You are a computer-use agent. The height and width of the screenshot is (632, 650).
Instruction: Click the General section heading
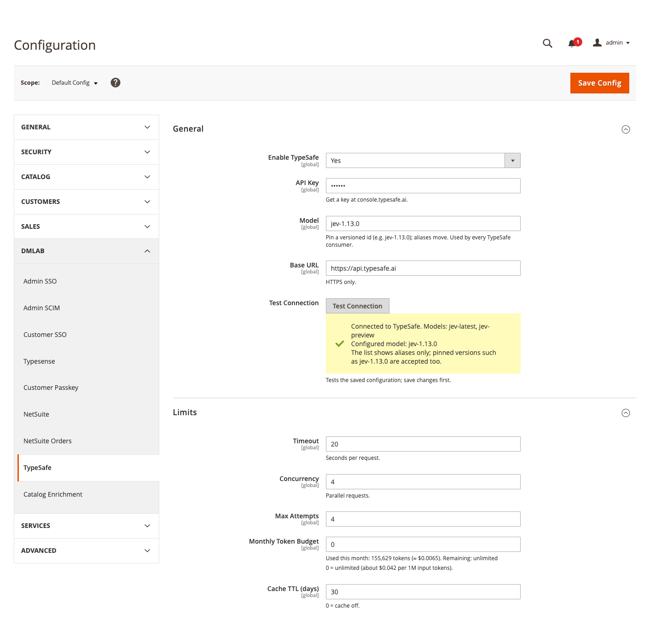(188, 129)
